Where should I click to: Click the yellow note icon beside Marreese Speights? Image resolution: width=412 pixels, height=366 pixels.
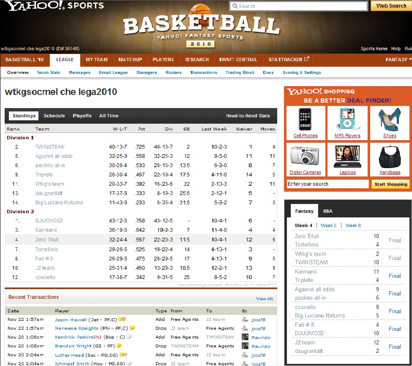[132, 328]
